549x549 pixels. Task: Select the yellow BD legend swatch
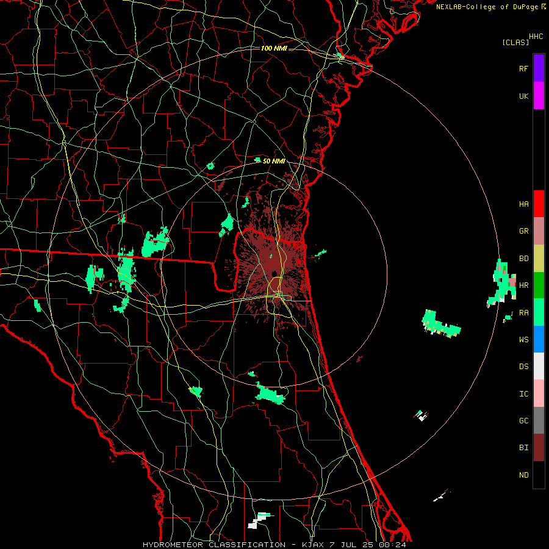coord(539,259)
